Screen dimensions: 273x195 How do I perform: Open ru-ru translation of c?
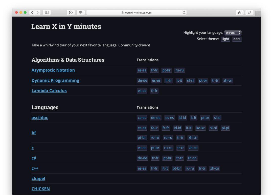[x=168, y=148]
